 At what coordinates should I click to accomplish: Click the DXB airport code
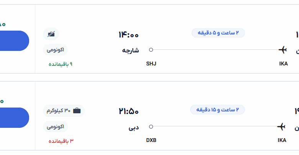[x=151, y=140]
